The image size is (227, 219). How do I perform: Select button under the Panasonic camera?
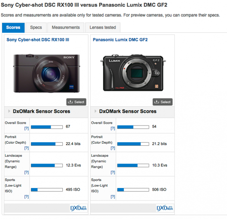tap(162, 102)
